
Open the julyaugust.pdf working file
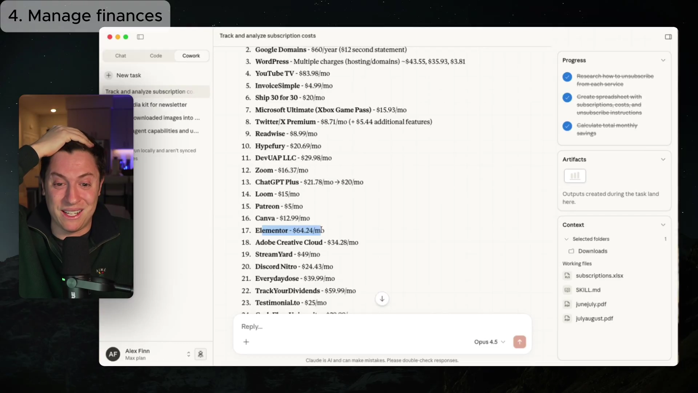coord(594,318)
